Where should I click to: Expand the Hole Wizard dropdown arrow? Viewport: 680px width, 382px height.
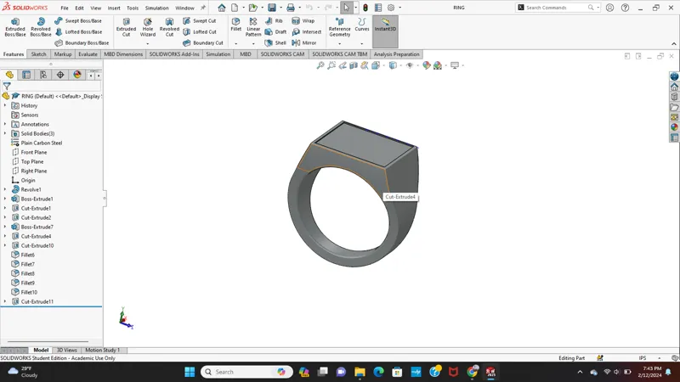click(147, 44)
